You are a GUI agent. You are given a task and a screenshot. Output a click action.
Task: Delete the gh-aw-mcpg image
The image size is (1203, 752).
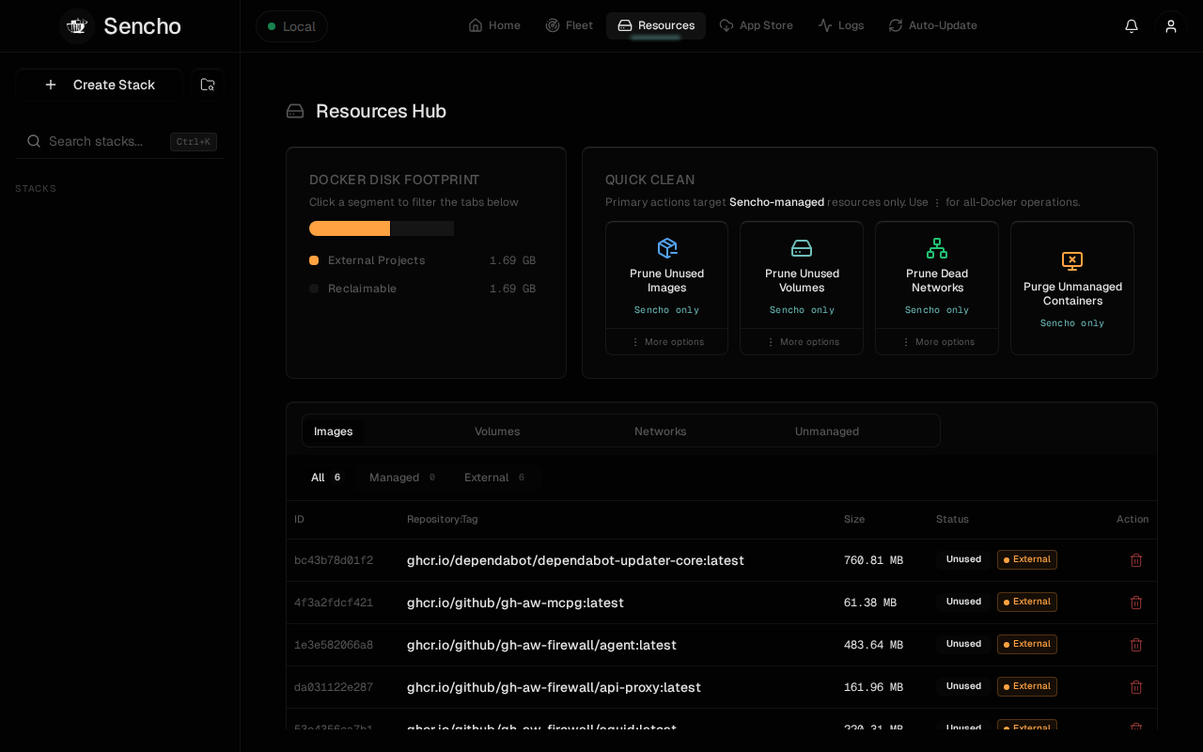1136,603
